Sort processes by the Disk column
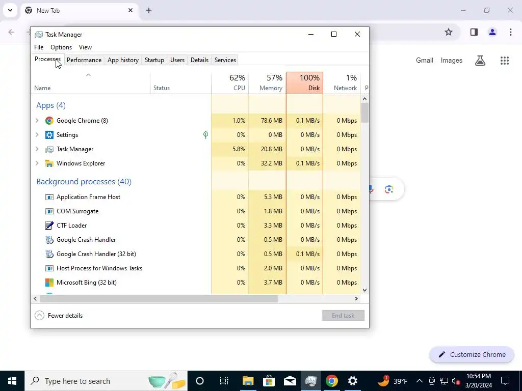Viewport: 522px width, 391px height. (x=305, y=83)
